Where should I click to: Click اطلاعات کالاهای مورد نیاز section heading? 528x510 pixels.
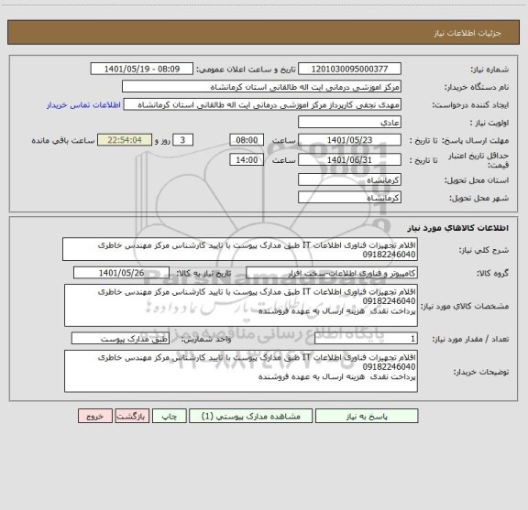[458, 228]
